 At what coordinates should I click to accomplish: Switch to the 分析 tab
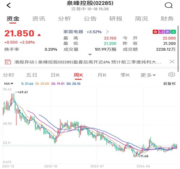coord(64,19)
